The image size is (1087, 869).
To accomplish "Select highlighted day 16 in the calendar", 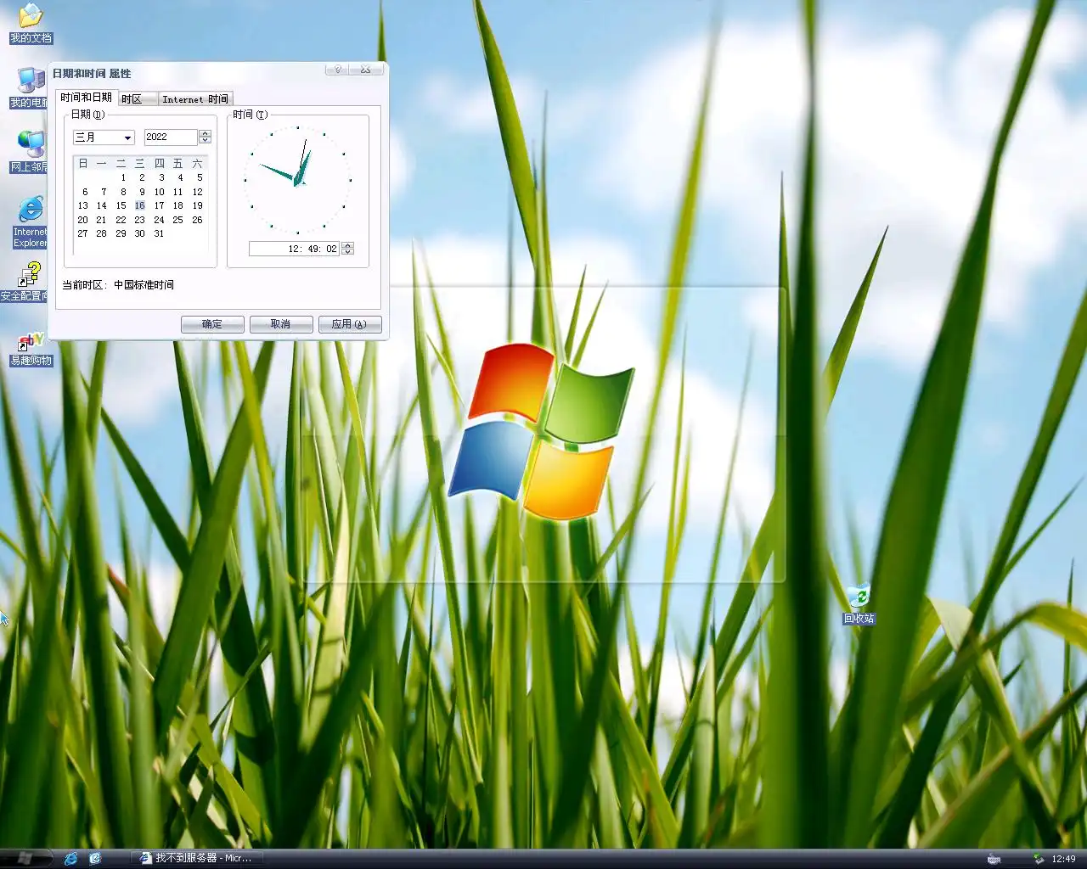I will point(139,205).
